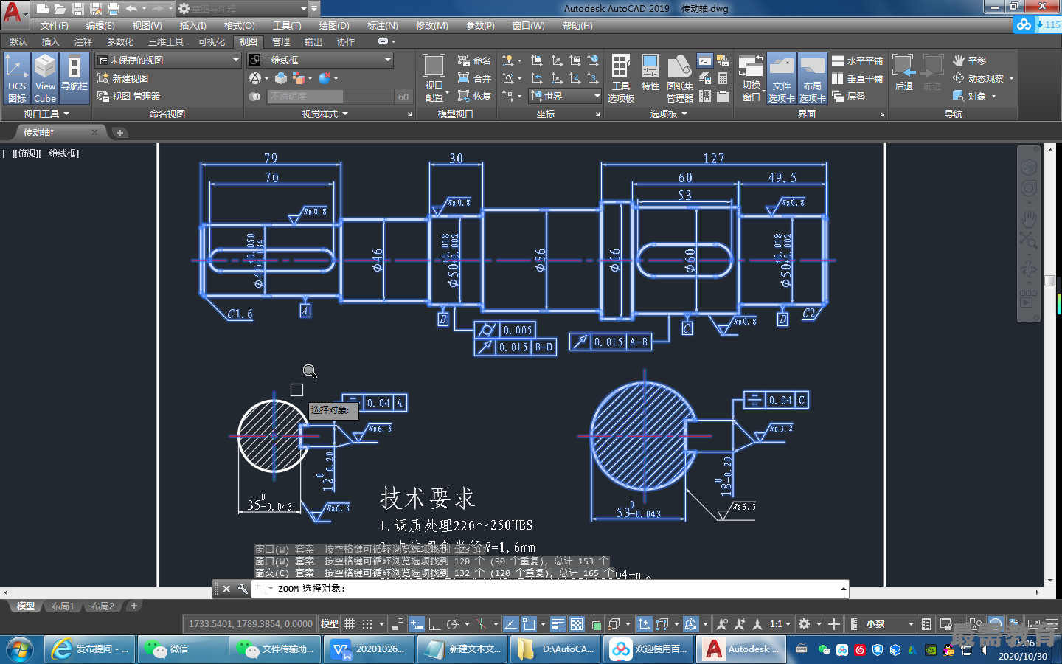Toggle the 导航栏 navigation bar button
The width and height of the screenshot is (1062, 664).
(74, 78)
